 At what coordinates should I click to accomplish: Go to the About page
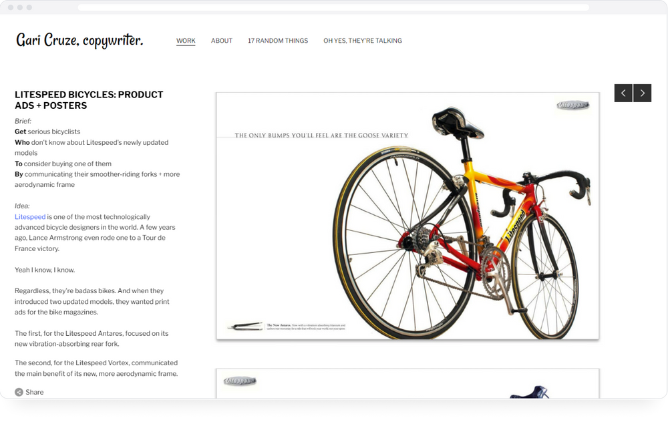(x=222, y=41)
